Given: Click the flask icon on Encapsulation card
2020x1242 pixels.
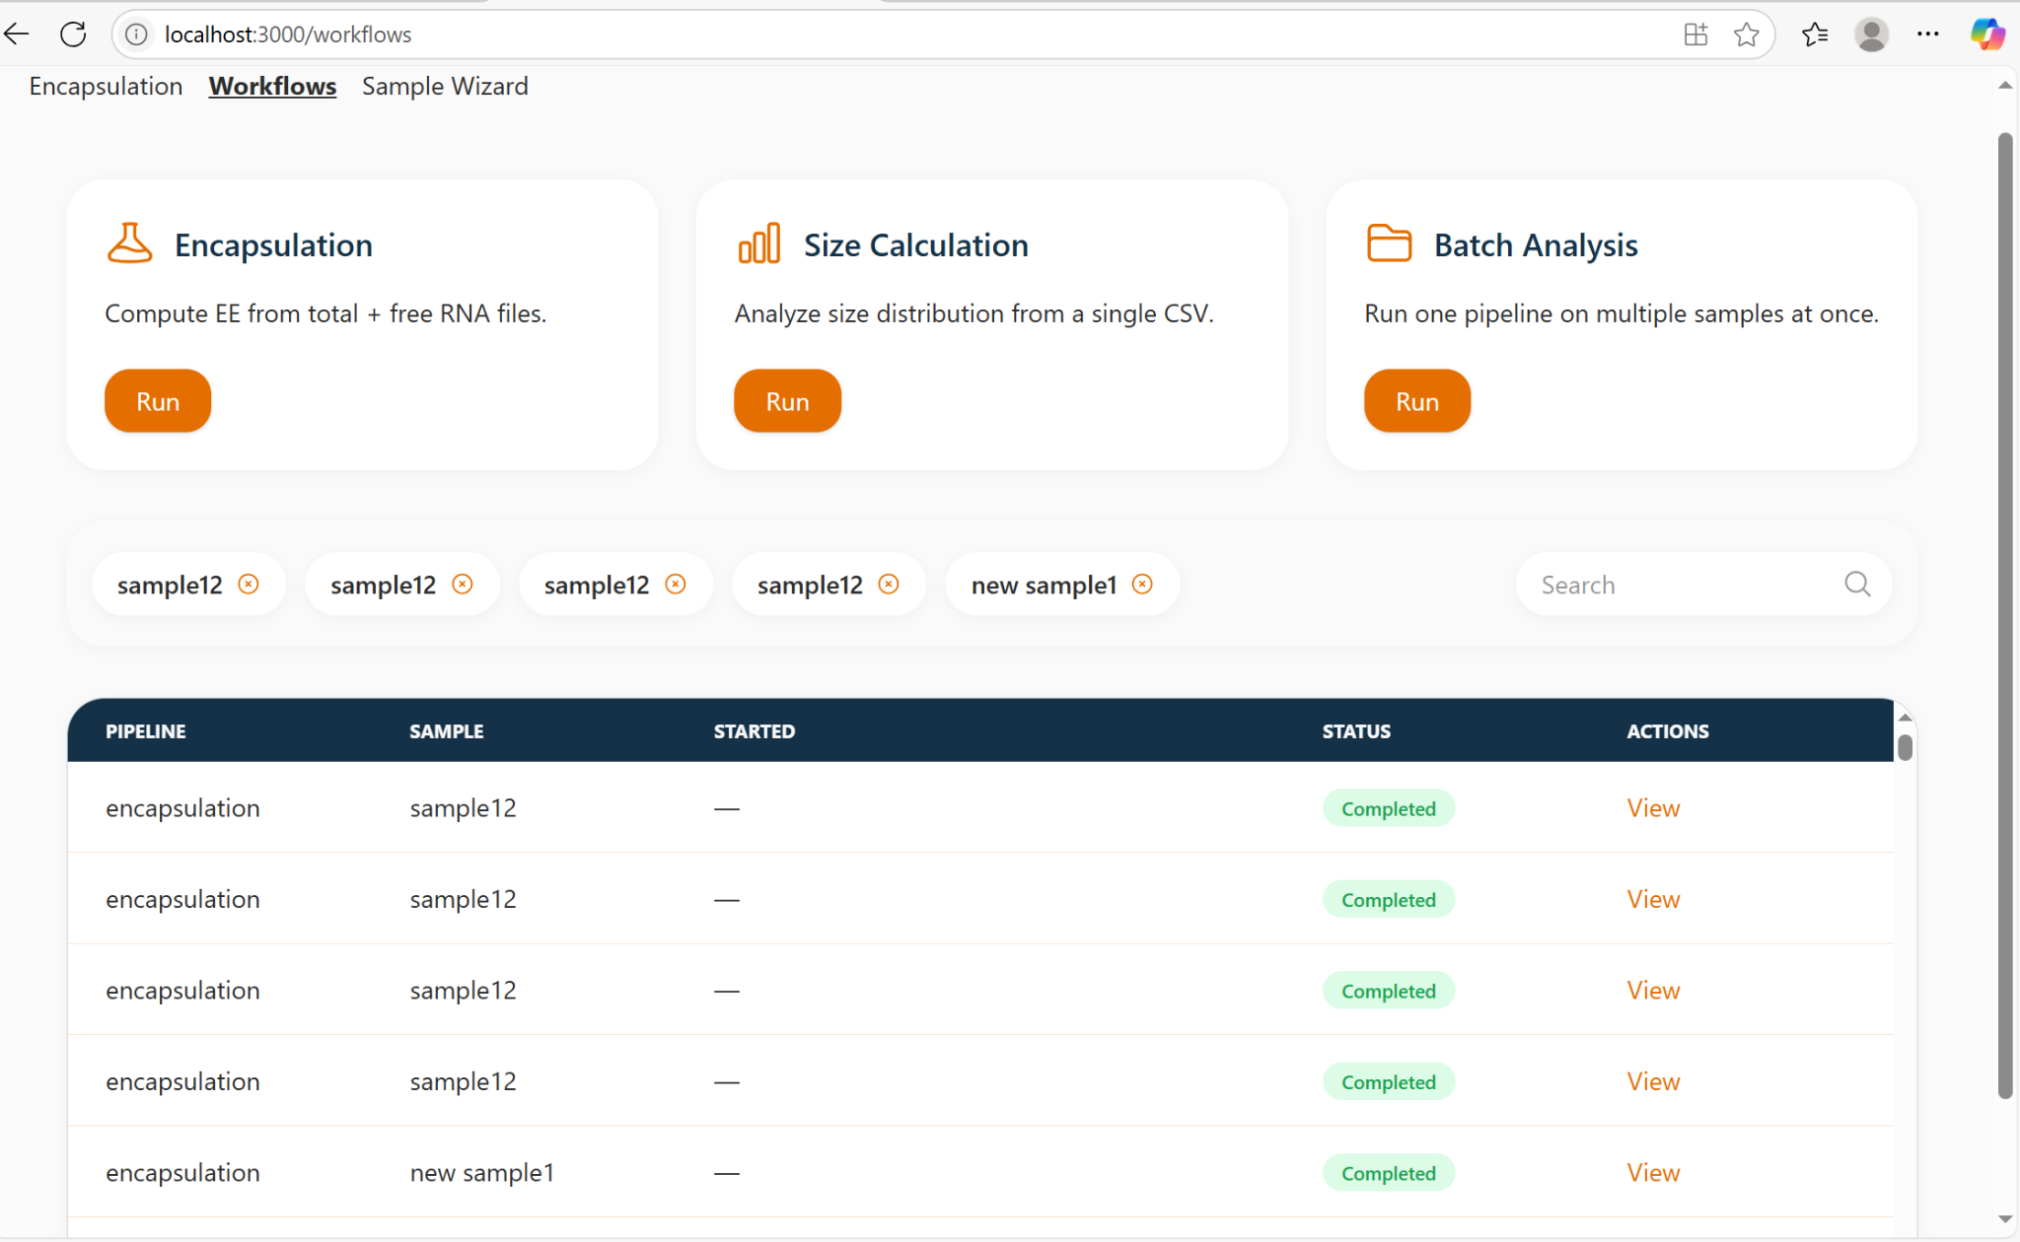Looking at the screenshot, I should (127, 242).
